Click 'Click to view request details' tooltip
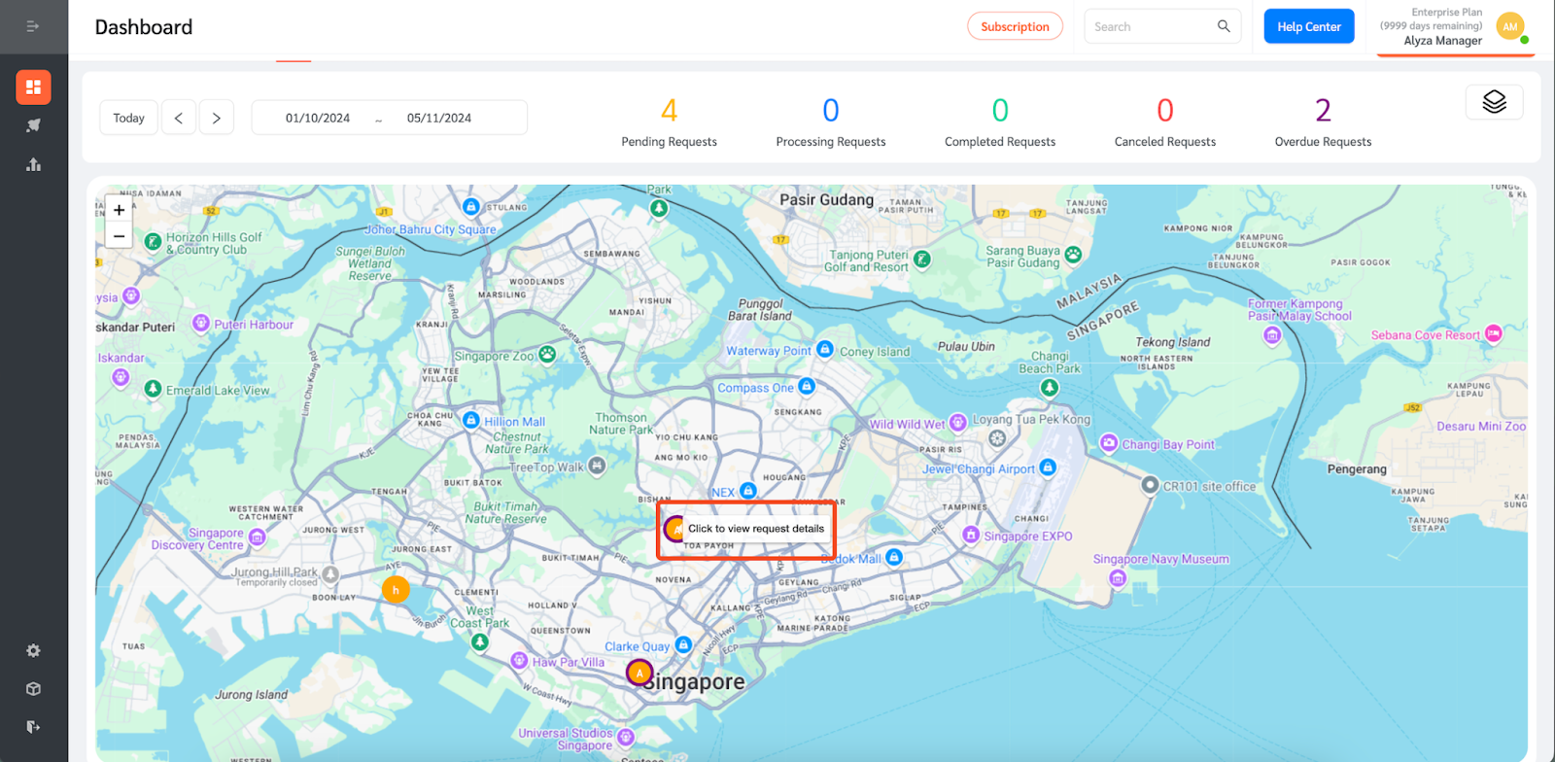 click(756, 529)
